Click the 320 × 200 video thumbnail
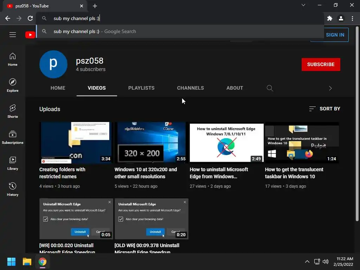 coord(151,143)
